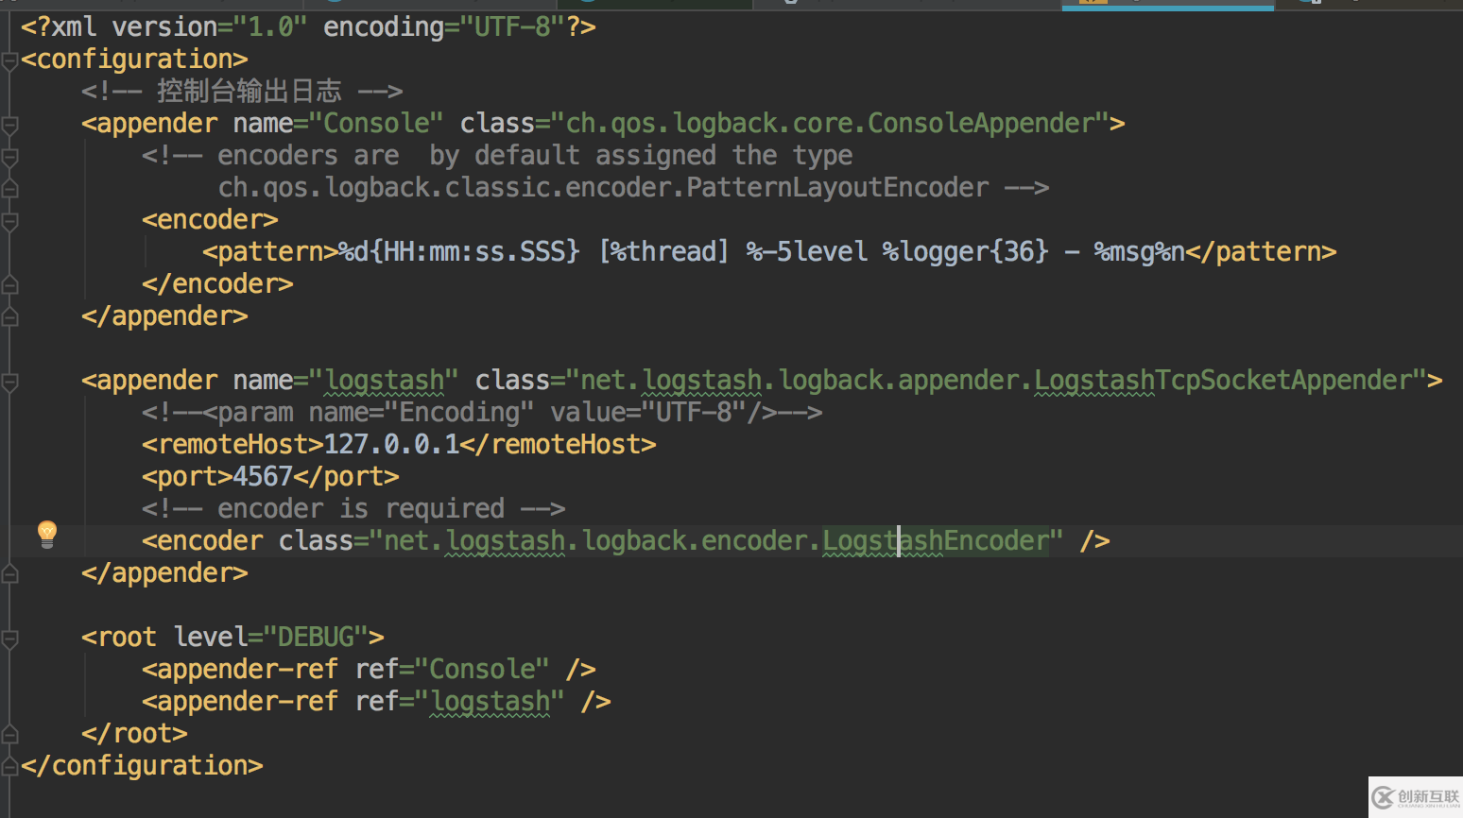Click fold marker at closing root tag
1463x818 pixels.
(10, 734)
